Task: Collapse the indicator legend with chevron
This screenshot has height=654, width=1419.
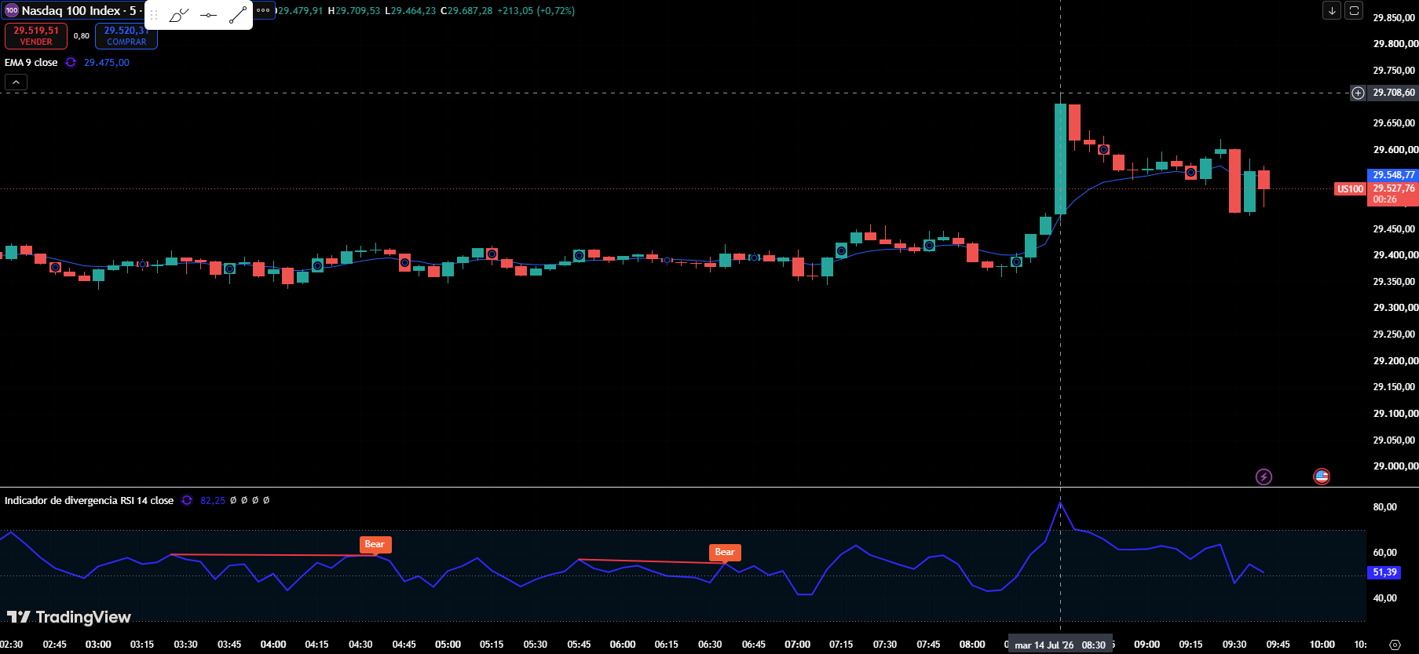Action: (16, 82)
